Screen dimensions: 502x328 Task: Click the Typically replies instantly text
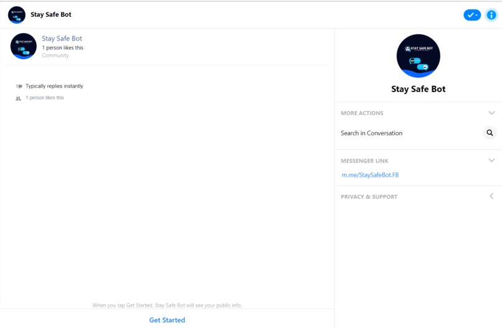point(54,86)
